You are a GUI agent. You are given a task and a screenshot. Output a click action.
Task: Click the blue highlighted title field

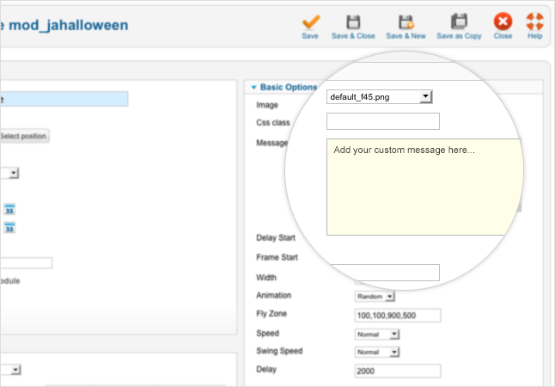(64, 99)
